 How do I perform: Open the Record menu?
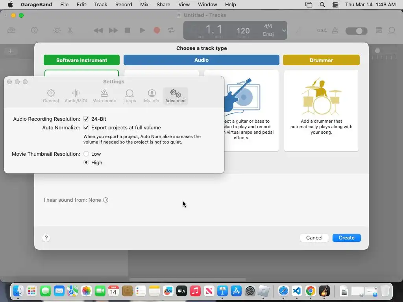(124, 5)
